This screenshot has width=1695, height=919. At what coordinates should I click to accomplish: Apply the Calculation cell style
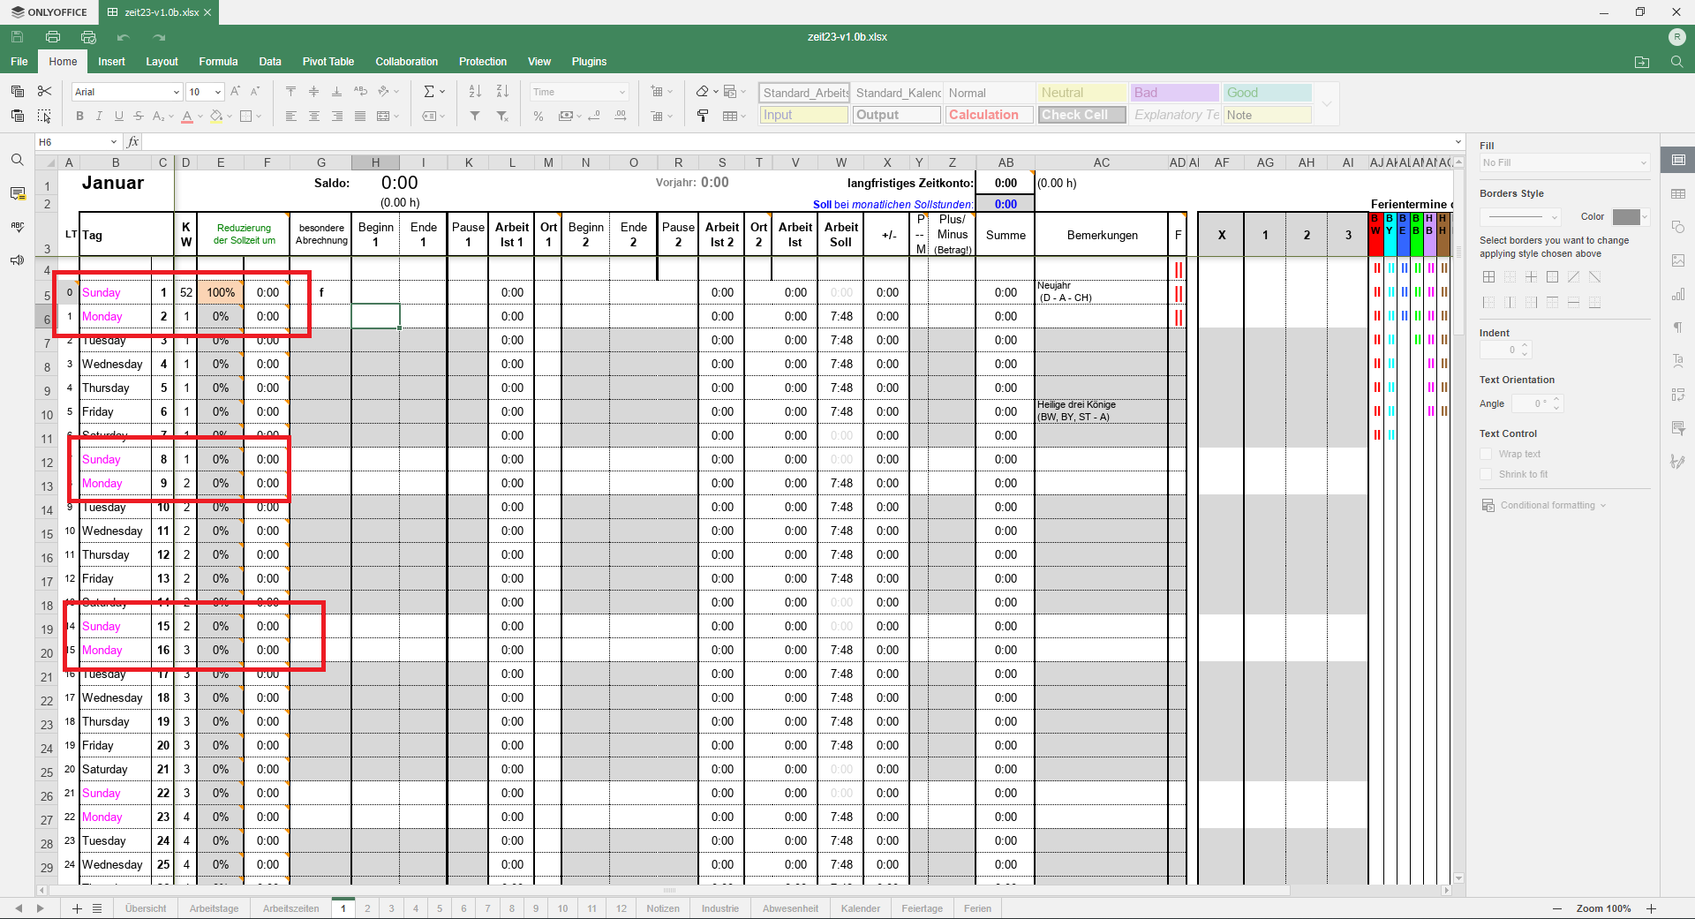[988, 115]
